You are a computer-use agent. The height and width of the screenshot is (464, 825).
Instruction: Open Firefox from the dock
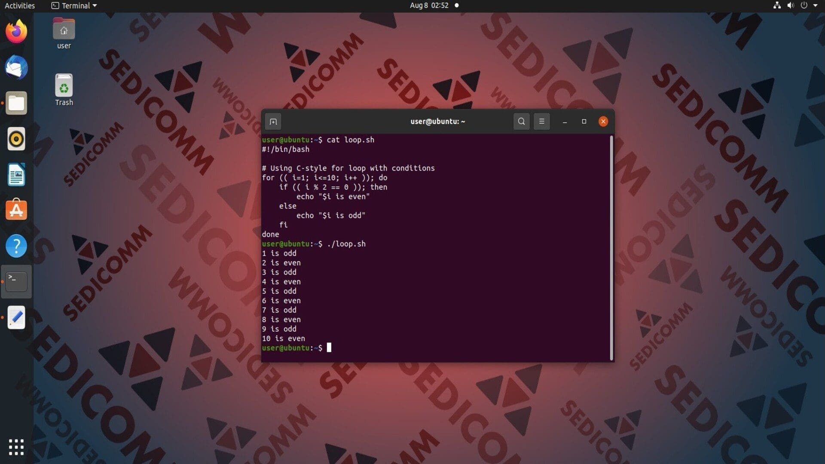[16, 31]
